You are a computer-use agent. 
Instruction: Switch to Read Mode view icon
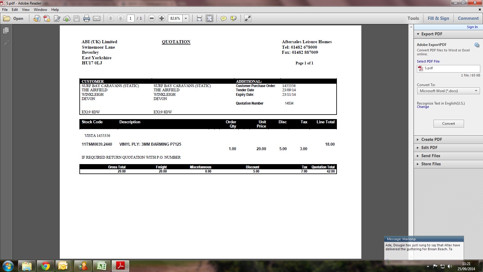pyautogui.click(x=248, y=18)
